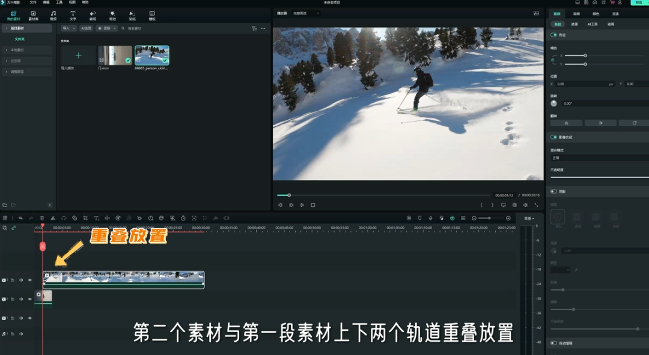Collapse the 项目素材 tree section
This screenshot has width=649, height=355.
7,28
